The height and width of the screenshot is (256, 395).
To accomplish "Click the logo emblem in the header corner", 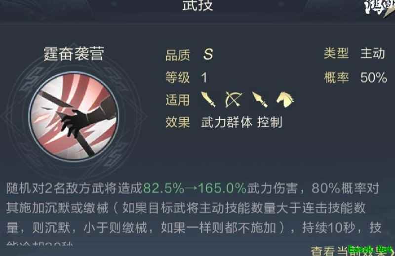I will pyautogui.click(x=379, y=7).
